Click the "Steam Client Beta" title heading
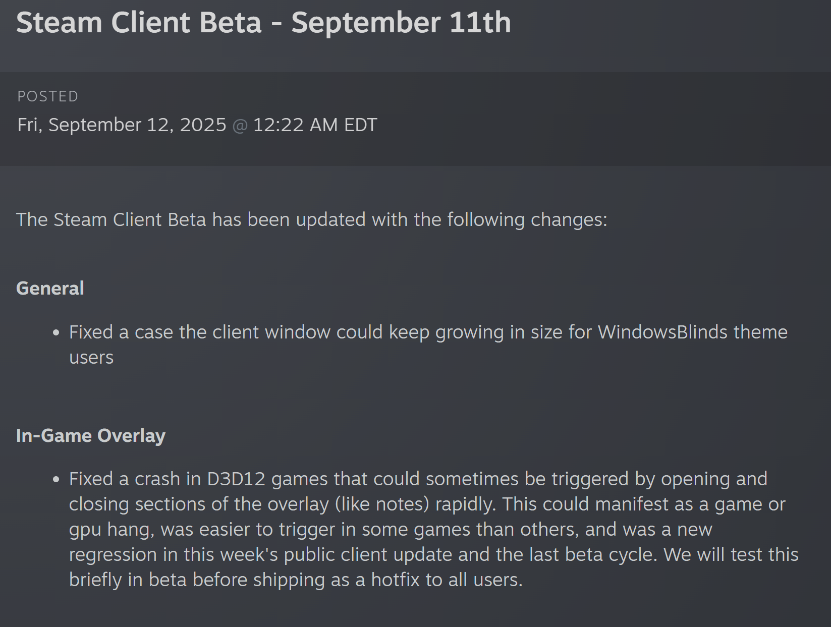The image size is (831, 627). tap(139, 23)
